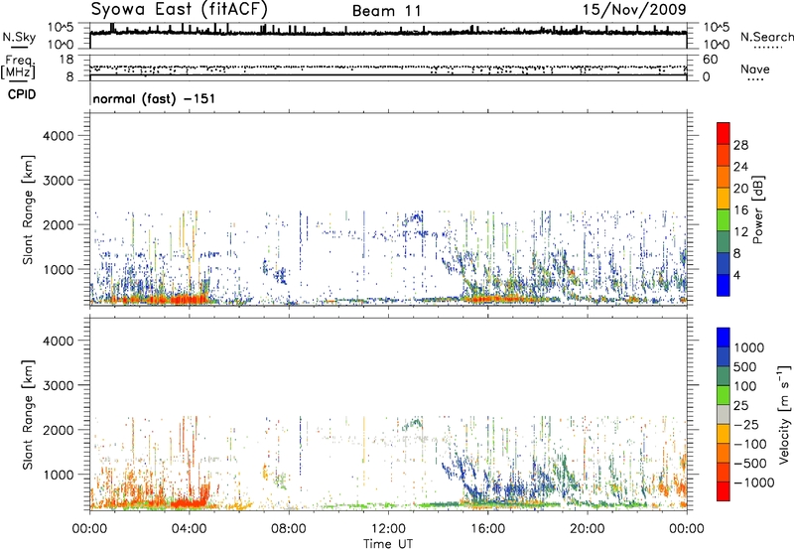Click the '60' Nave axis value
Viewport: 794px width, 550px height.
click(710, 60)
